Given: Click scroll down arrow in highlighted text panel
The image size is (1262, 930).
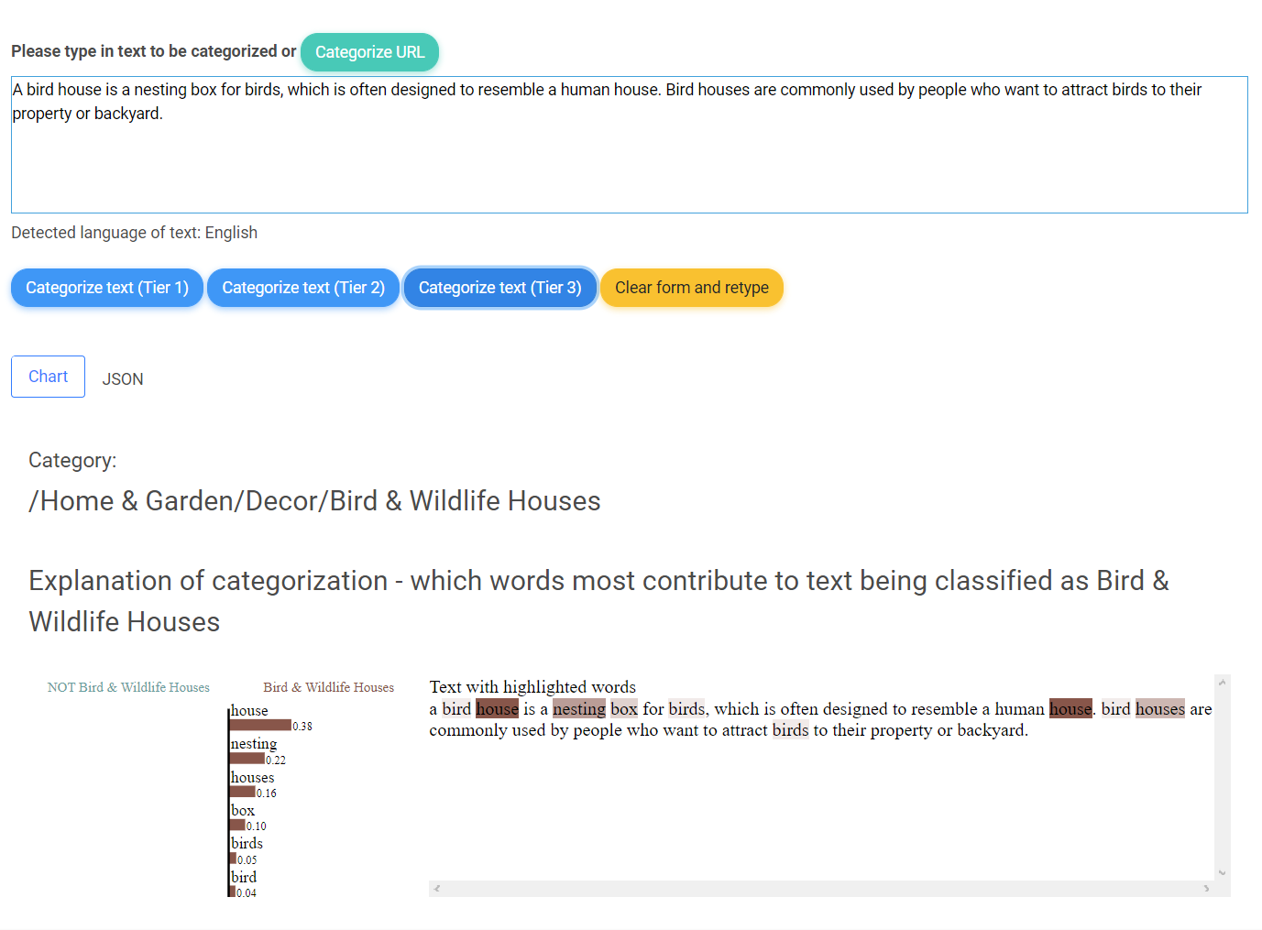Looking at the screenshot, I should (1222, 873).
